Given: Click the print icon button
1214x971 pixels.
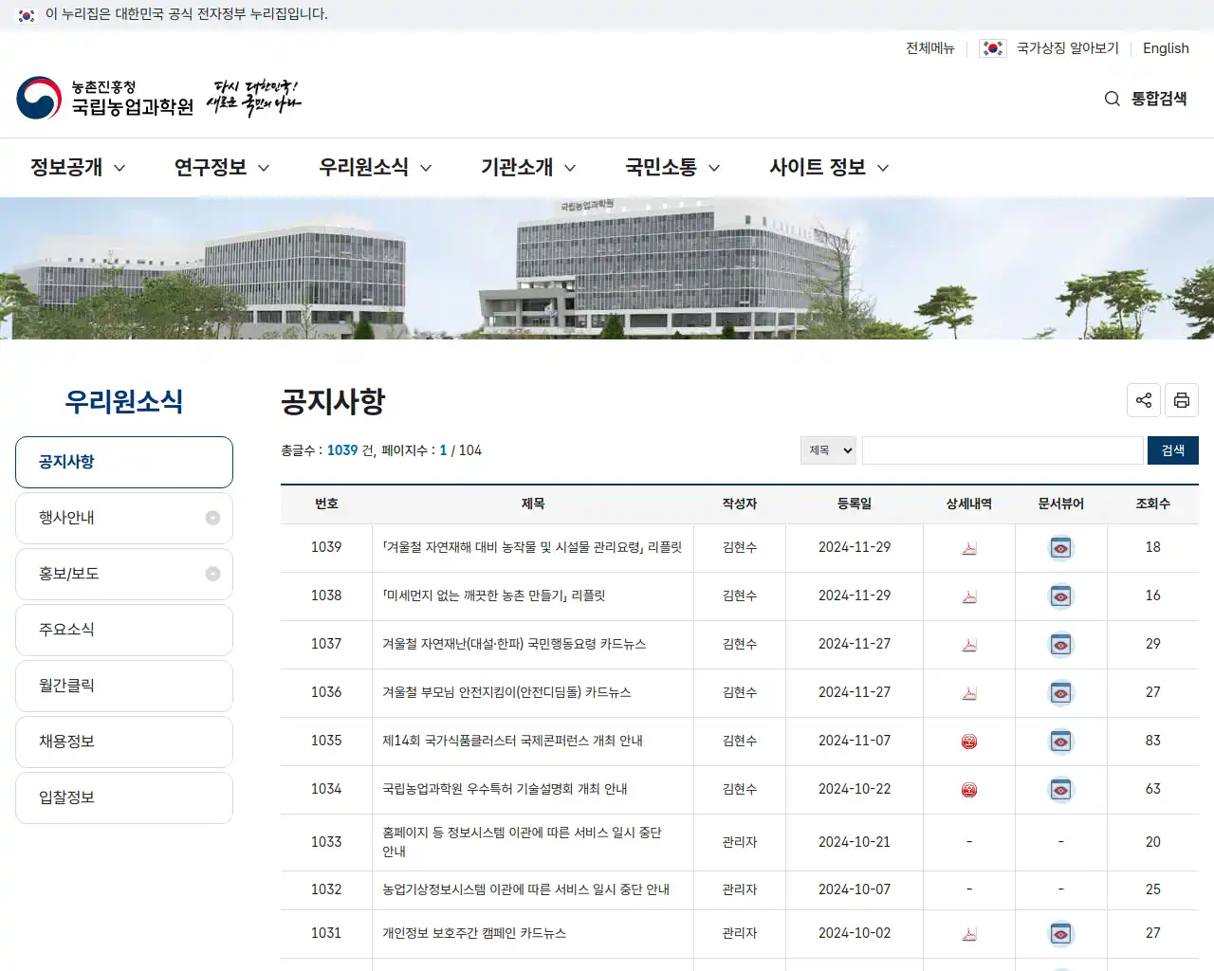Looking at the screenshot, I should pyautogui.click(x=1182, y=400).
